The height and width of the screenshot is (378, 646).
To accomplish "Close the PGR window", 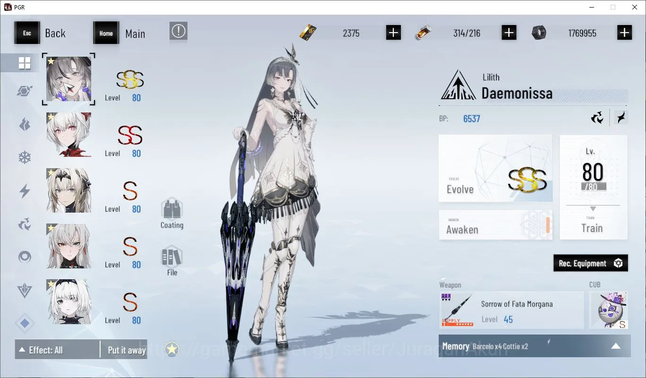I will click(635, 7).
